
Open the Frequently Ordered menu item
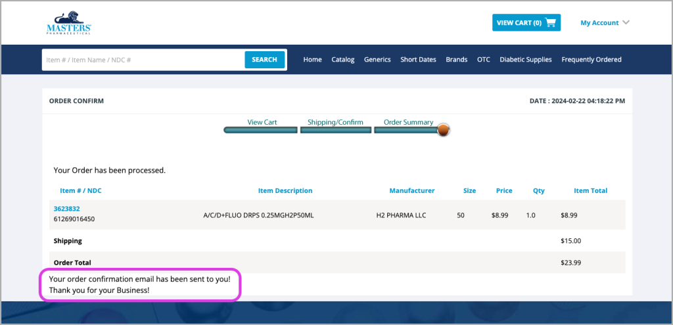pos(592,60)
